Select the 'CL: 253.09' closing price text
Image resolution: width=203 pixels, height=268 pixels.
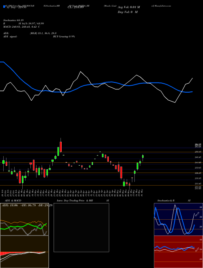pos(76,8)
